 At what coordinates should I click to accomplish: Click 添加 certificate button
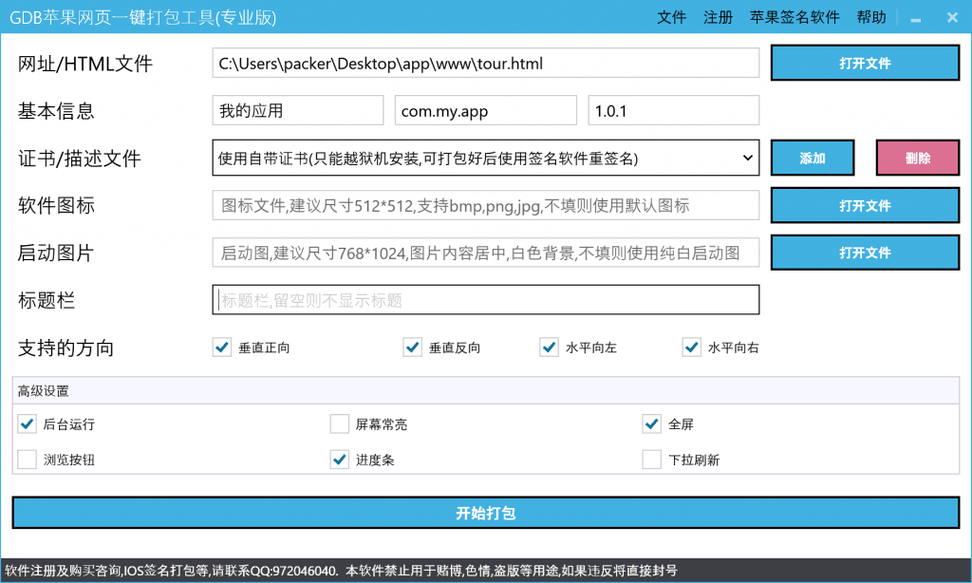(x=813, y=158)
